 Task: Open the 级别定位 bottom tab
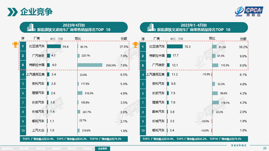coord(72,148)
